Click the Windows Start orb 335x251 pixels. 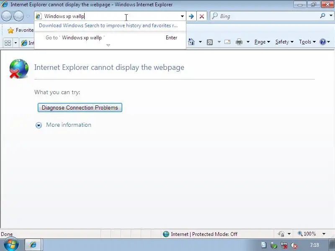(x=11, y=244)
